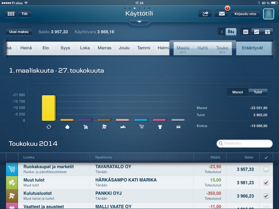Select the t-shirt clothing category icon
279x209 pixels.
160,127
